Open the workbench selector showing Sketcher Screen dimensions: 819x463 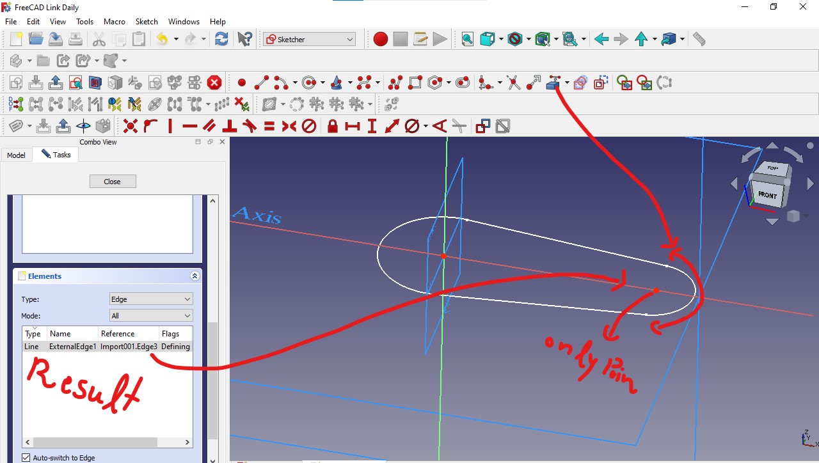pos(308,38)
